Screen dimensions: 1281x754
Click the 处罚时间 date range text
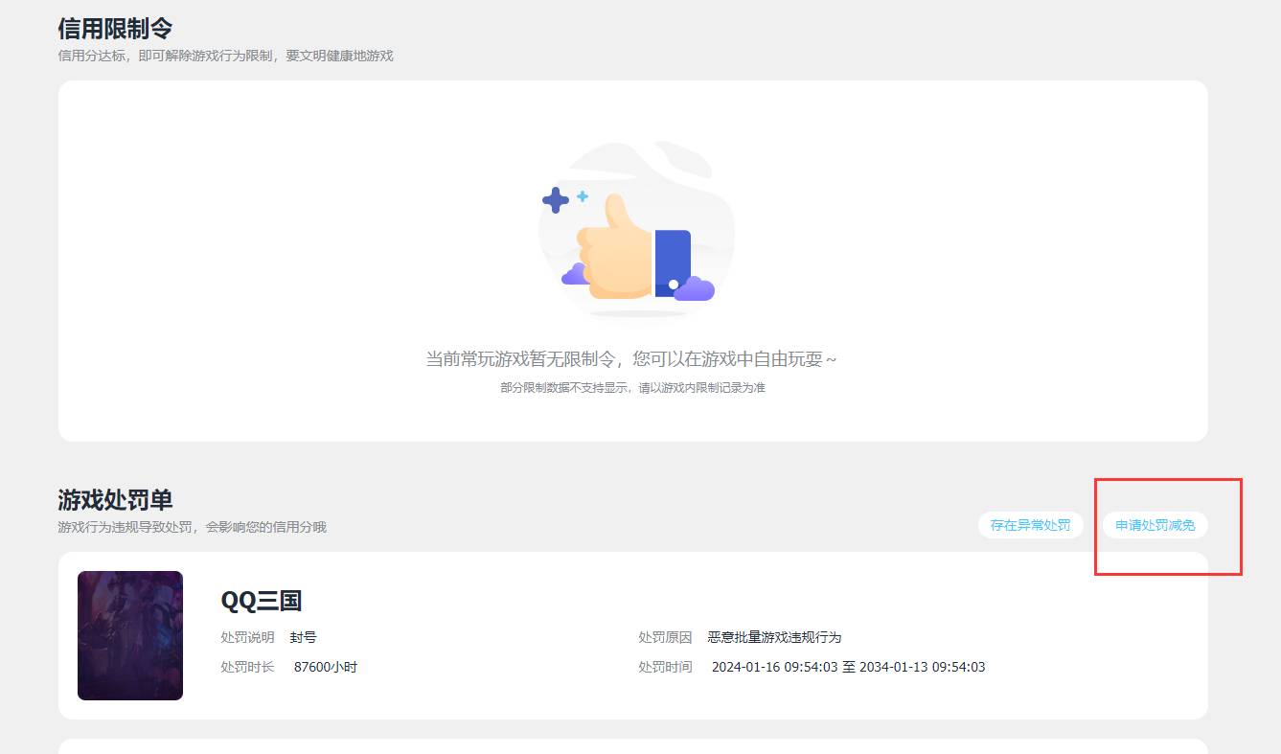(850, 666)
